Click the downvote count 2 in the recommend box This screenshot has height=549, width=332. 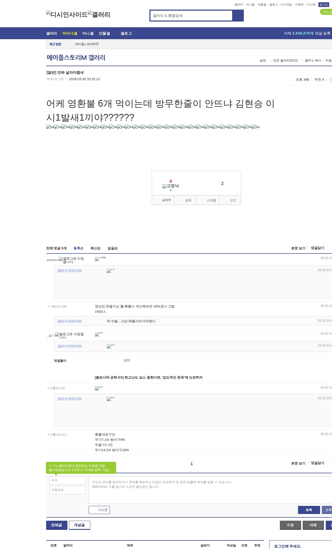pos(222,183)
